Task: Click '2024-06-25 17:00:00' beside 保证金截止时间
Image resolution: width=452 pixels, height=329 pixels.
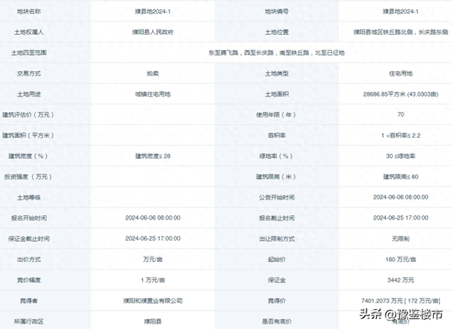Action: pos(153,239)
